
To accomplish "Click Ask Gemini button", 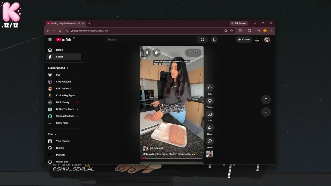I will tap(239, 23).
